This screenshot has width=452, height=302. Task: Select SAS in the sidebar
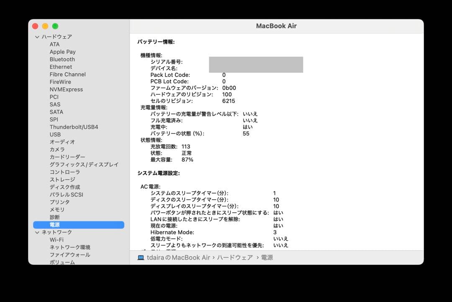pos(55,104)
